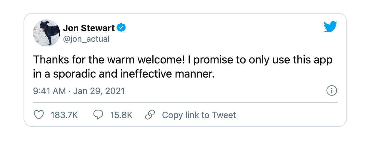Open the info circle icon
Viewport: 370px width, 141px height.
pos(332,91)
